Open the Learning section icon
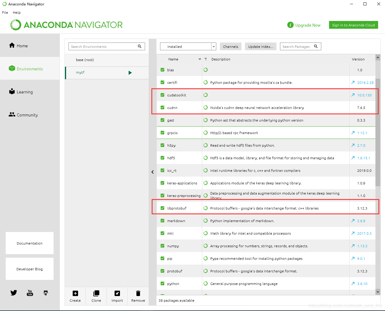 pyautogui.click(x=12, y=91)
